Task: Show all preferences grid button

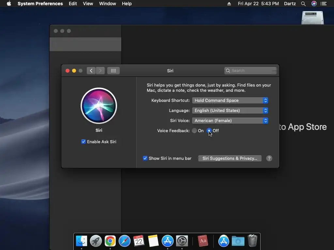Action: point(114,71)
